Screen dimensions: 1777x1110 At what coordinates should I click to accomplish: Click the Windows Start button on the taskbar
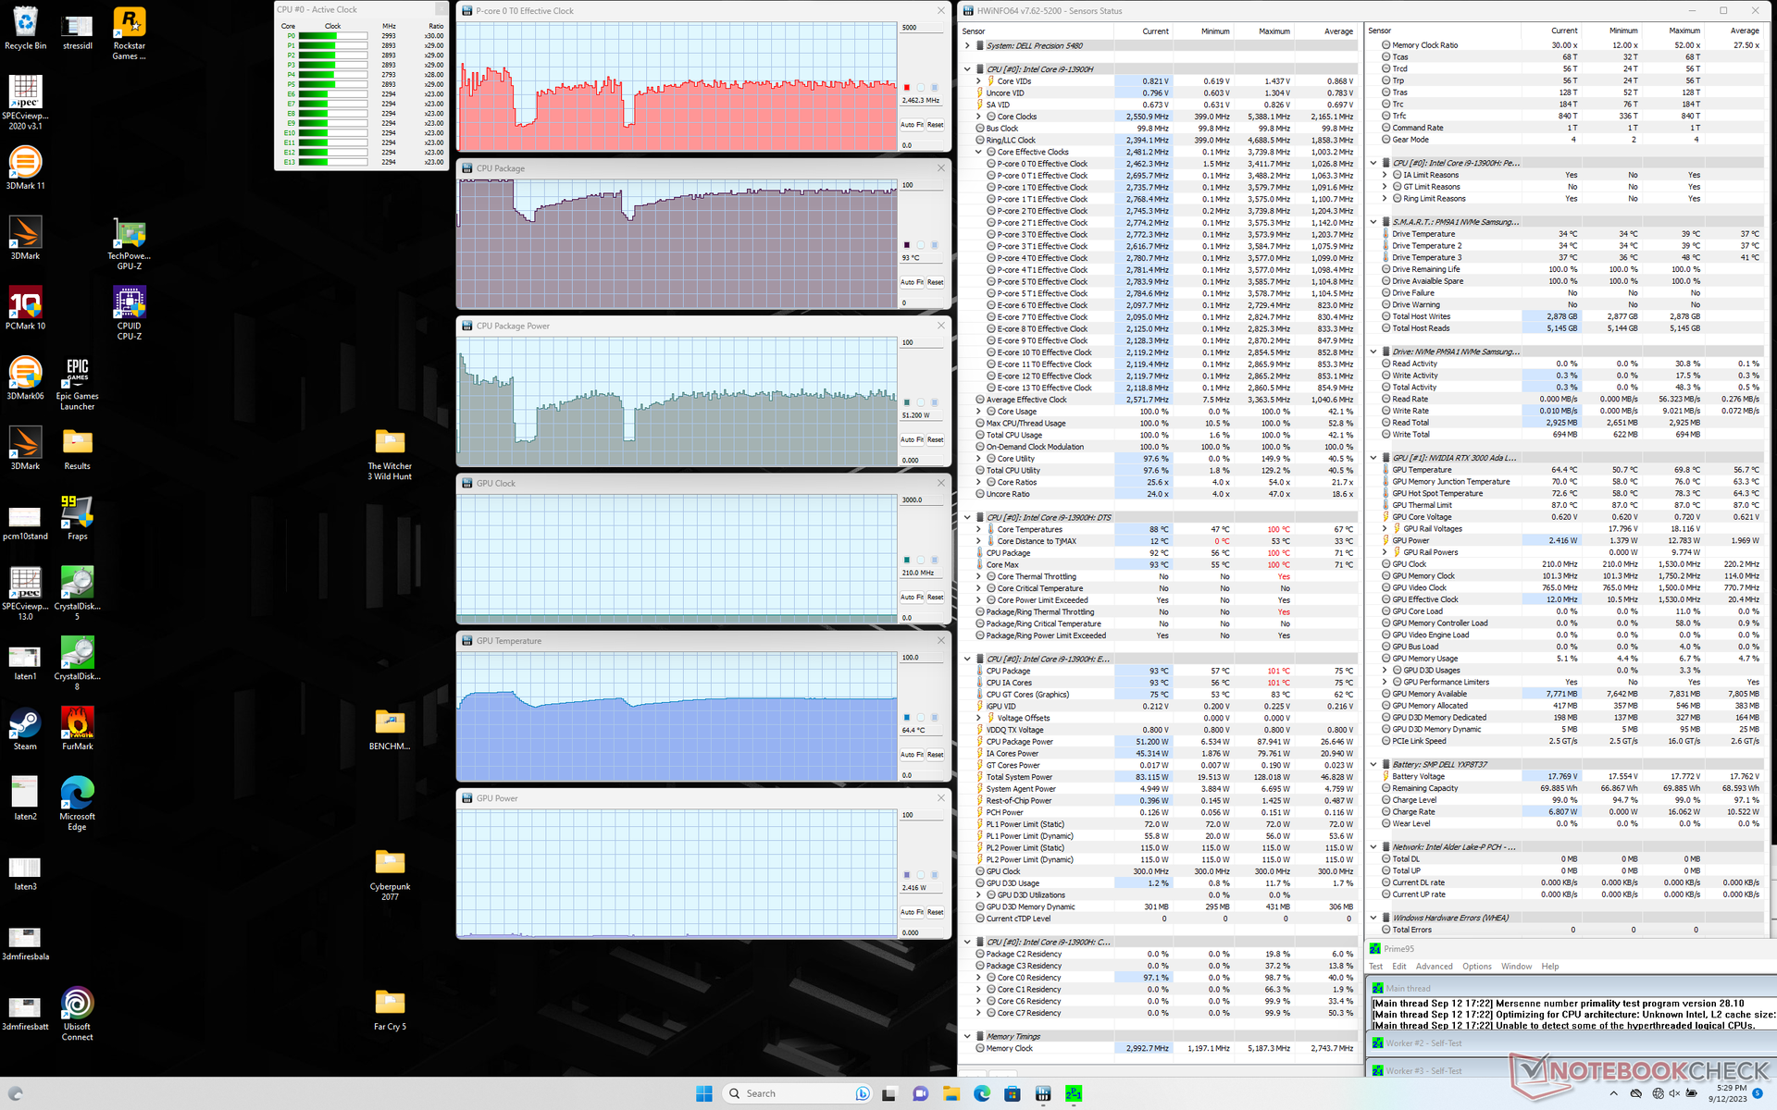click(x=703, y=1093)
